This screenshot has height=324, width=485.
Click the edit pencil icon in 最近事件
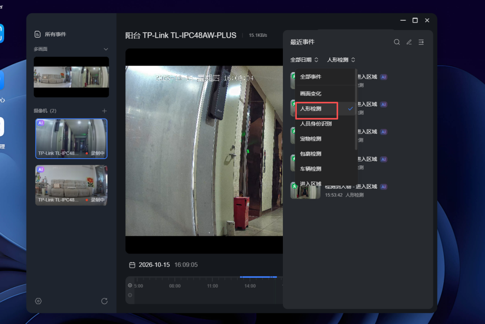[x=409, y=42]
